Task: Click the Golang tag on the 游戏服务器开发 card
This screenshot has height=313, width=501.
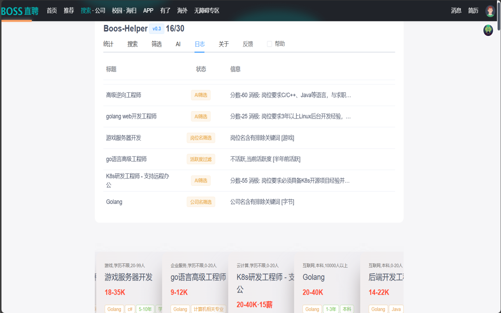Action: pyautogui.click(x=114, y=309)
